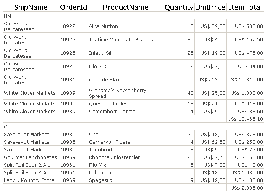Select the Carnarvon Tigers product cell
The width and height of the screenshot is (266, 193).
click(x=126, y=142)
